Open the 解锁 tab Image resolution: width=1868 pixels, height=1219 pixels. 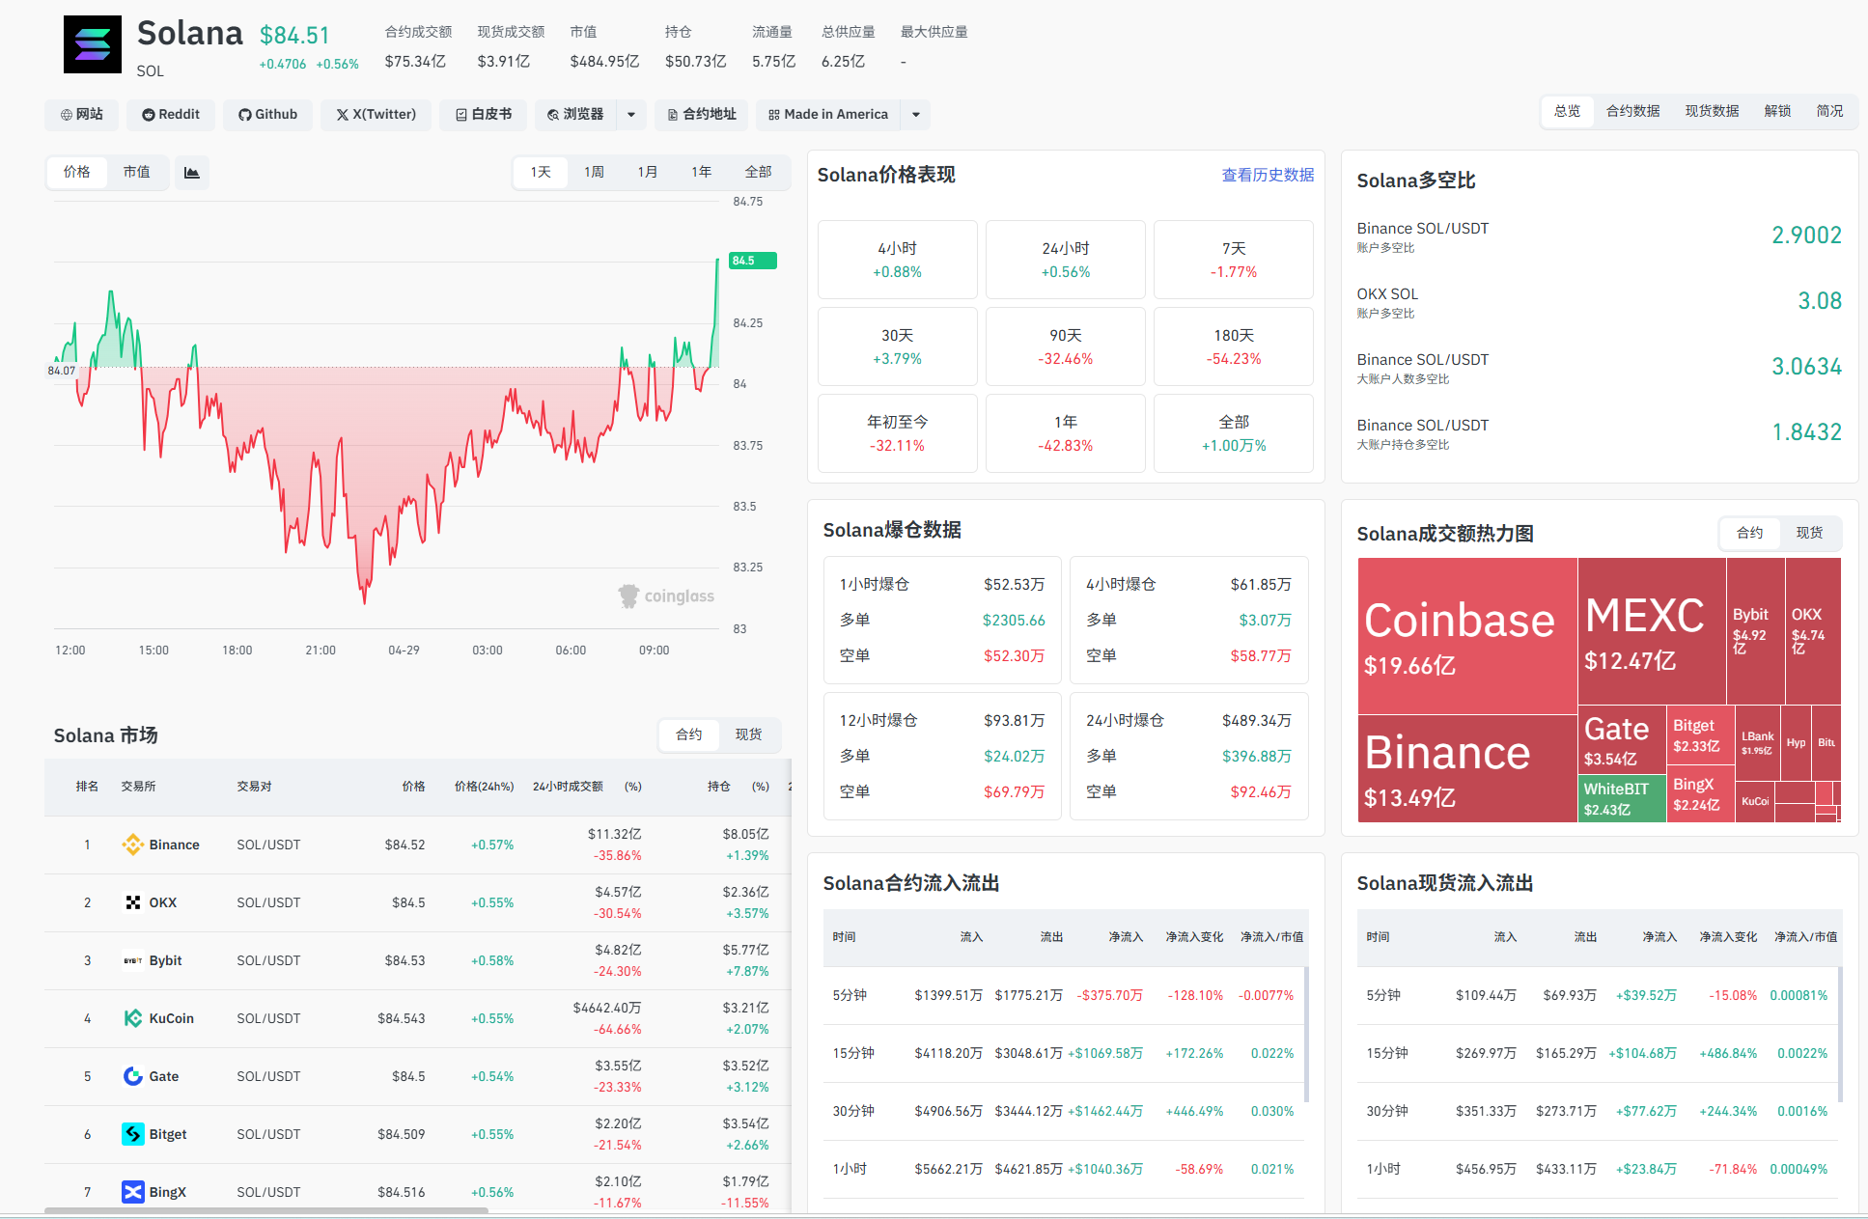tap(1777, 111)
